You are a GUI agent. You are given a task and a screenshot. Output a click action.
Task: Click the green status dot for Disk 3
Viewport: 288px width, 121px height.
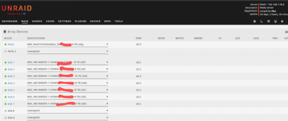coord(5,76)
